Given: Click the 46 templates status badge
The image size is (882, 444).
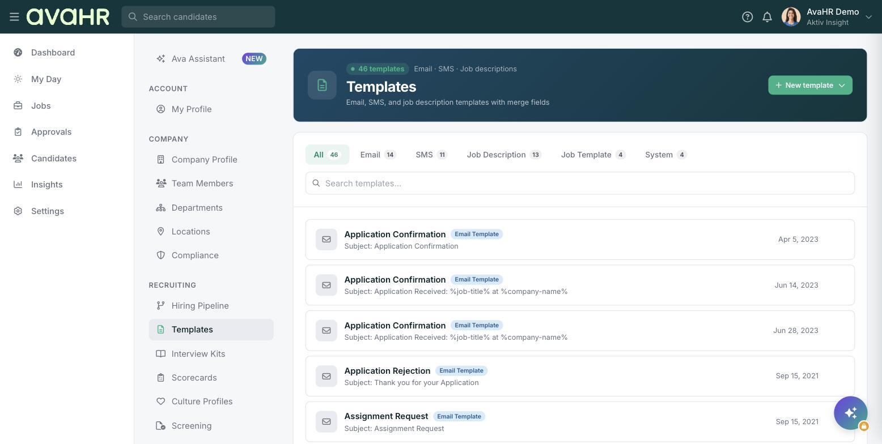Looking at the screenshot, I should tap(378, 69).
